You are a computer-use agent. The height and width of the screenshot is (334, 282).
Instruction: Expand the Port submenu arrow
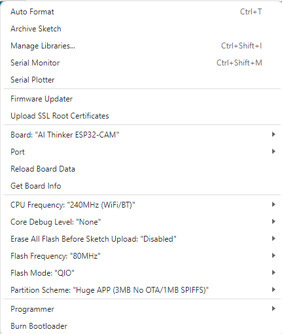tap(273, 151)
